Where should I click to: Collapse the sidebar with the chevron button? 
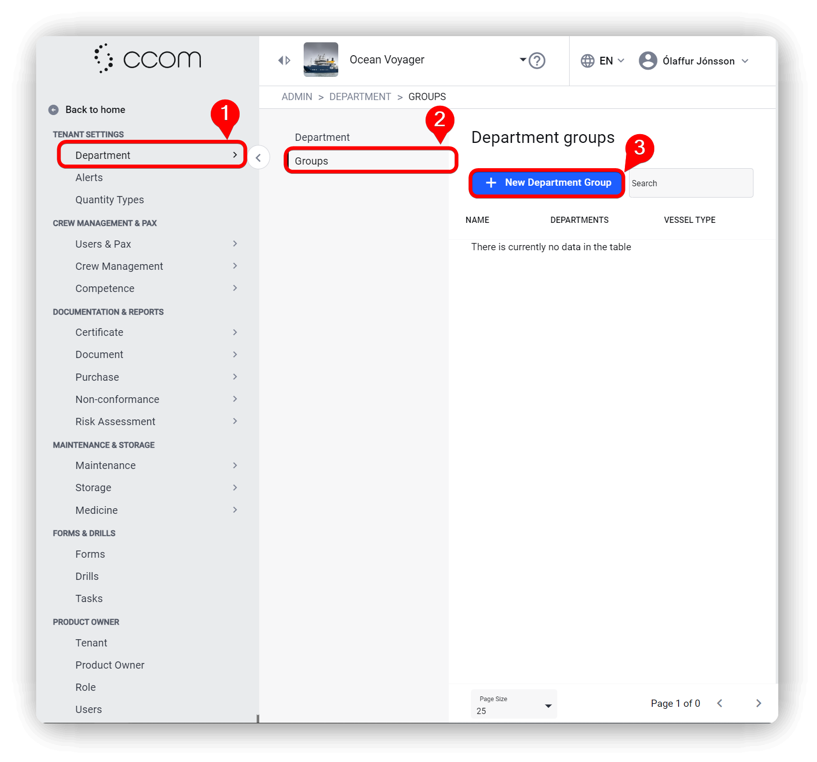(x=258, y=158)
